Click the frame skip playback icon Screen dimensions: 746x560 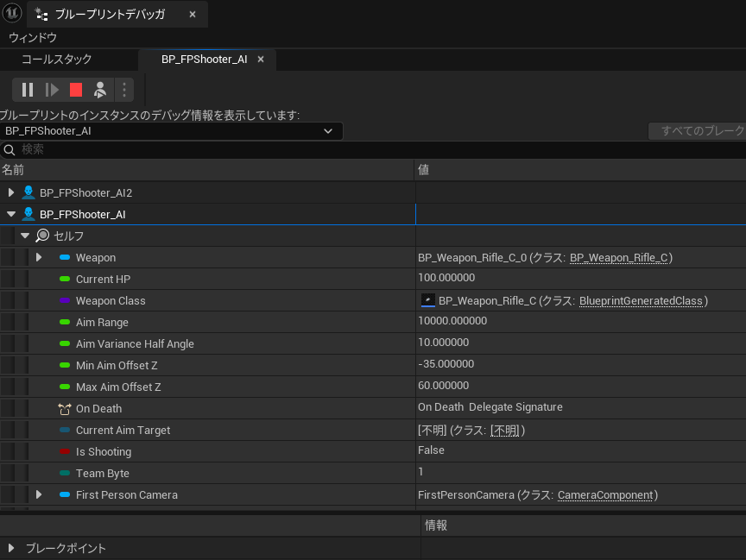pos(51,89)
